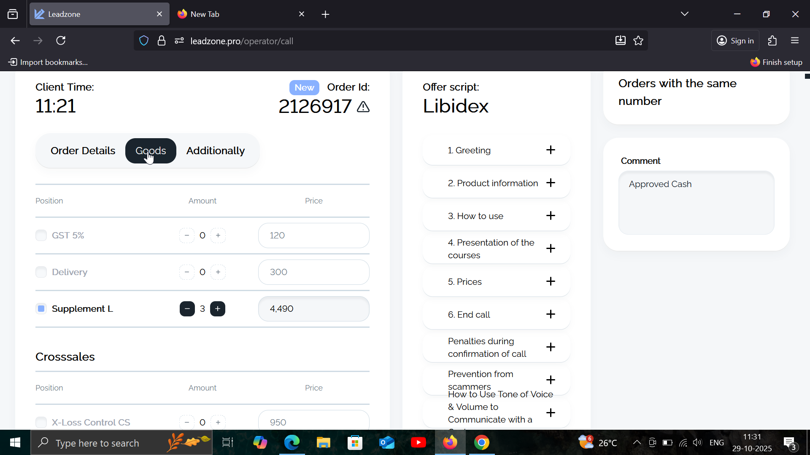Check the GST 5% checkbox

point(41,236)
